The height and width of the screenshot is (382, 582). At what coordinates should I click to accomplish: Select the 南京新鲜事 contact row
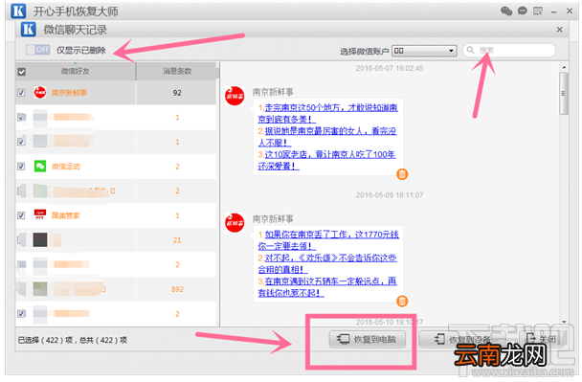coord(116,93)
